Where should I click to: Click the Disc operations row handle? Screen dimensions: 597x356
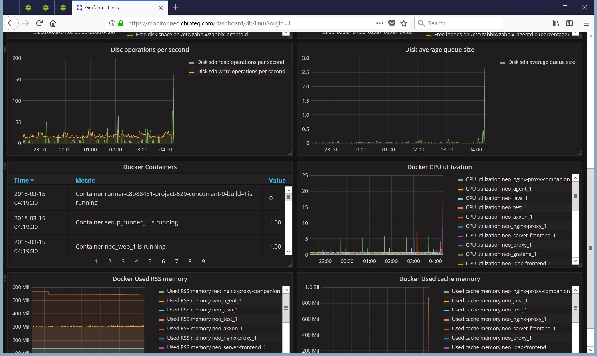click(5, 49)
